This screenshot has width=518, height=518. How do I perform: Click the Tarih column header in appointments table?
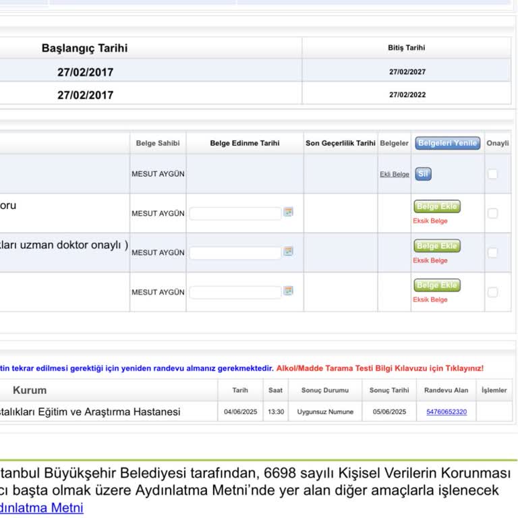(240, 390)
